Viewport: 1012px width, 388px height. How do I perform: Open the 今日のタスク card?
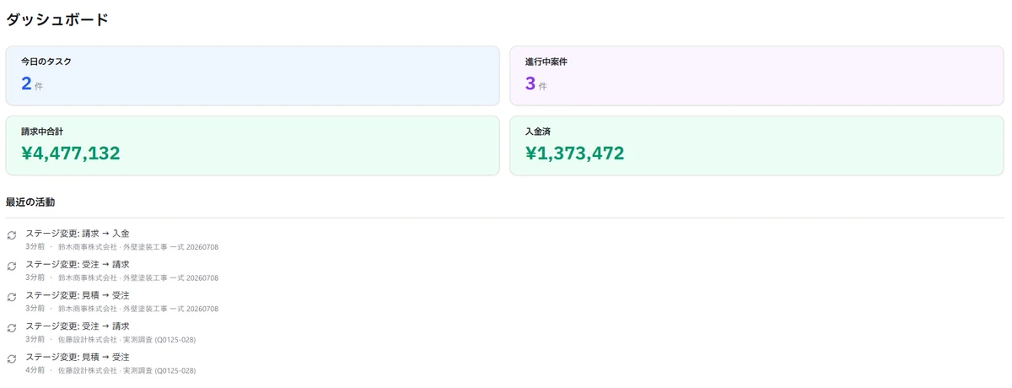(x=253, y=76)
